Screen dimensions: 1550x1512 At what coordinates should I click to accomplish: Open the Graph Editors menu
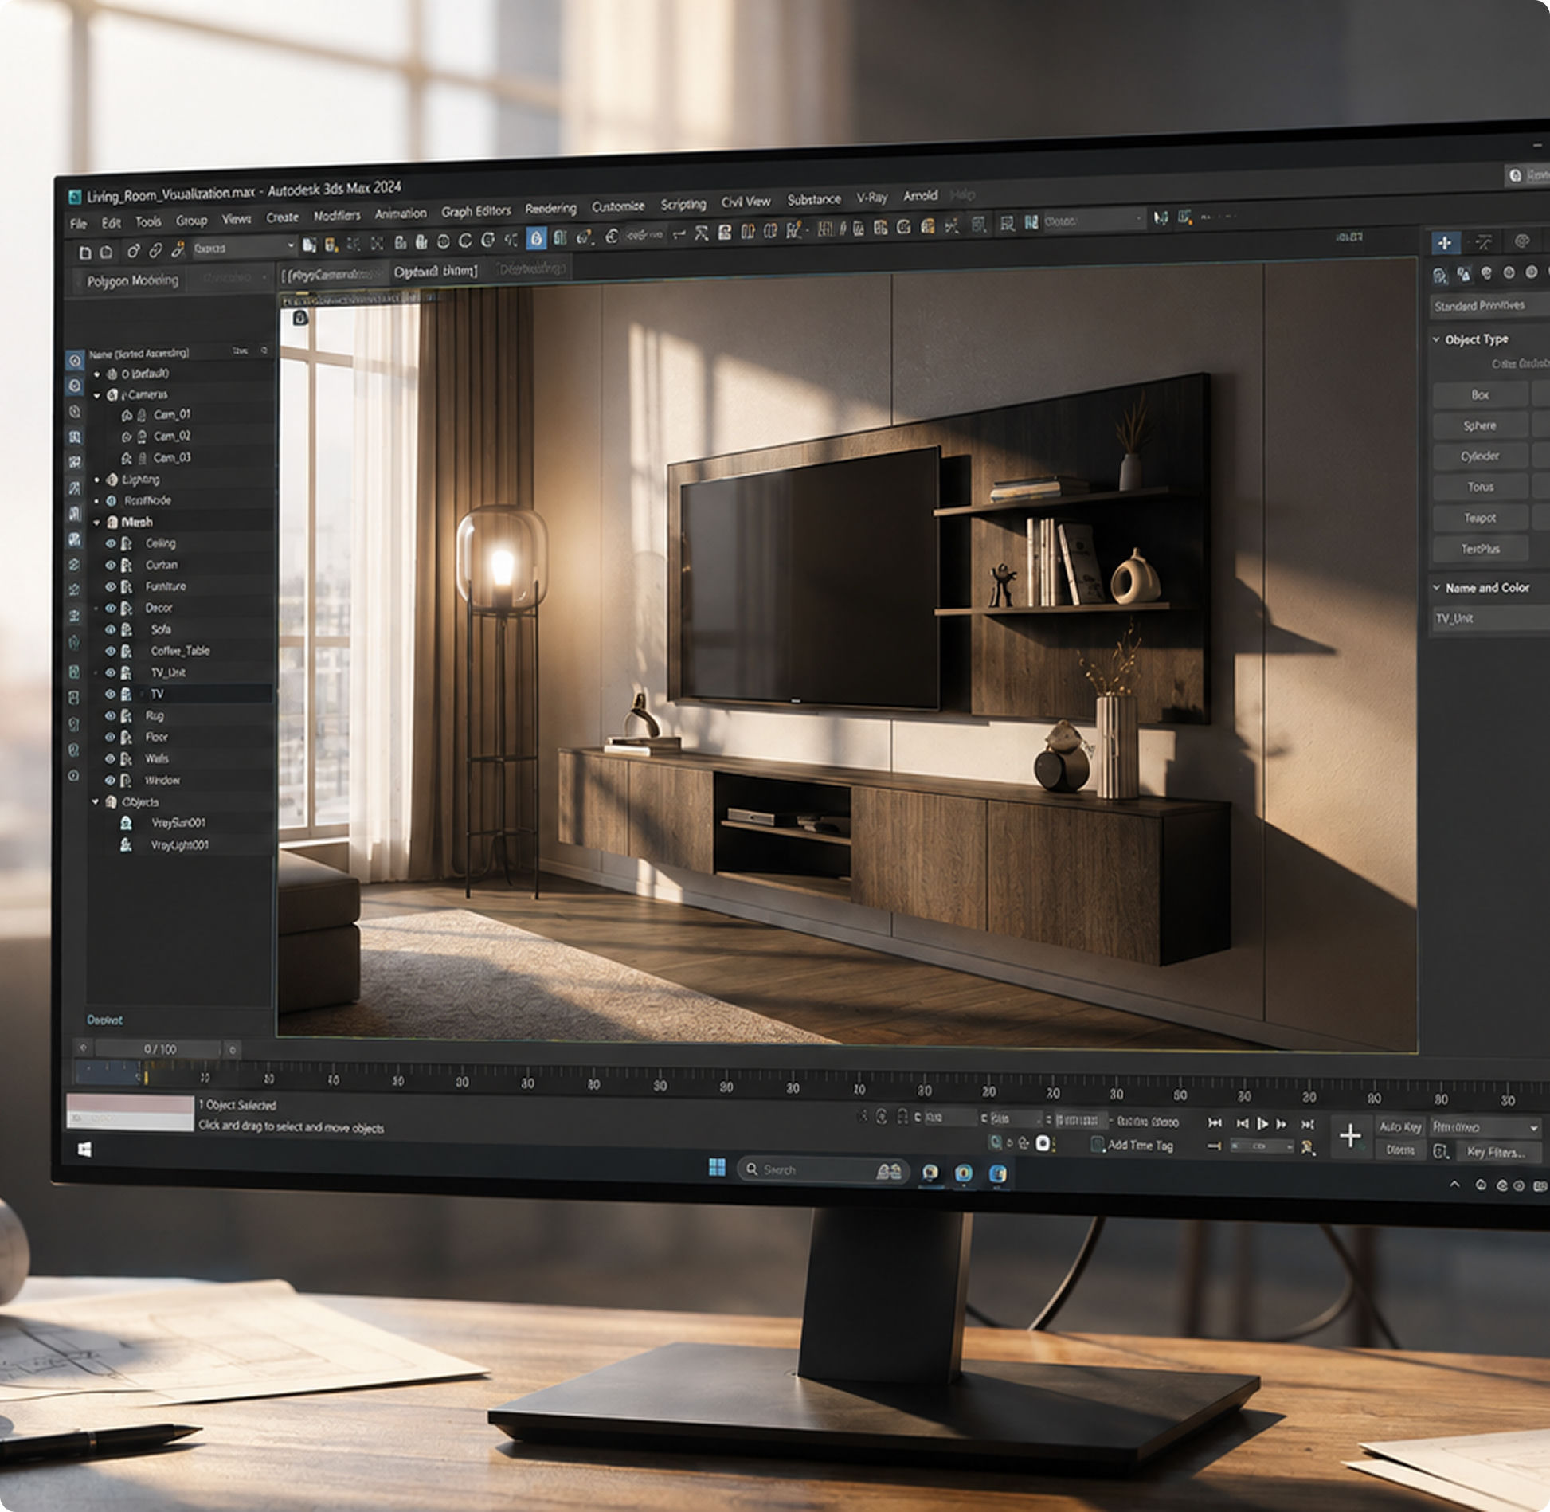pyautogui.click(x=476, y=211)
